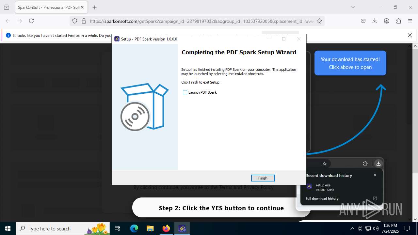Reload the current page
The image size is (418, 235).
(x=31, y=21)
